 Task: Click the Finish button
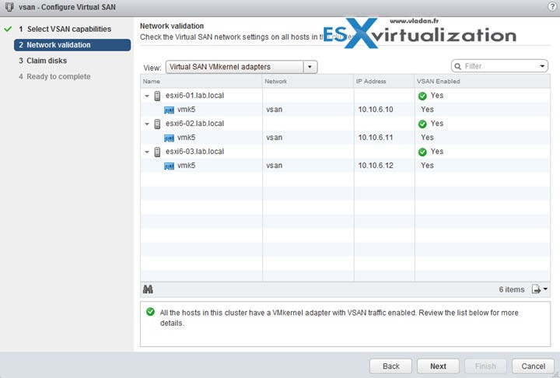(485, 366)
